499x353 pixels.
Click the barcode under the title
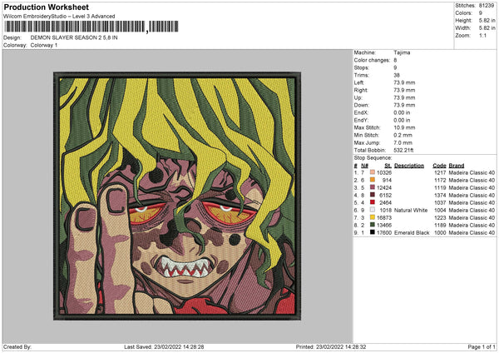(x=91, y=27)
